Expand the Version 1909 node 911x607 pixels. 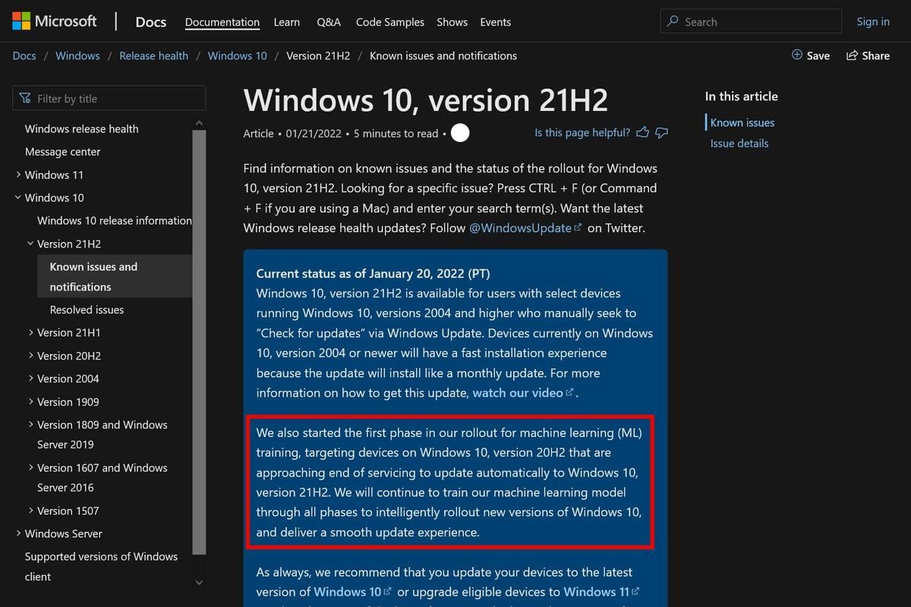point(30,401)
